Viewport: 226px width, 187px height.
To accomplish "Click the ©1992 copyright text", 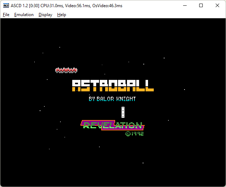I will click(134, 134).
